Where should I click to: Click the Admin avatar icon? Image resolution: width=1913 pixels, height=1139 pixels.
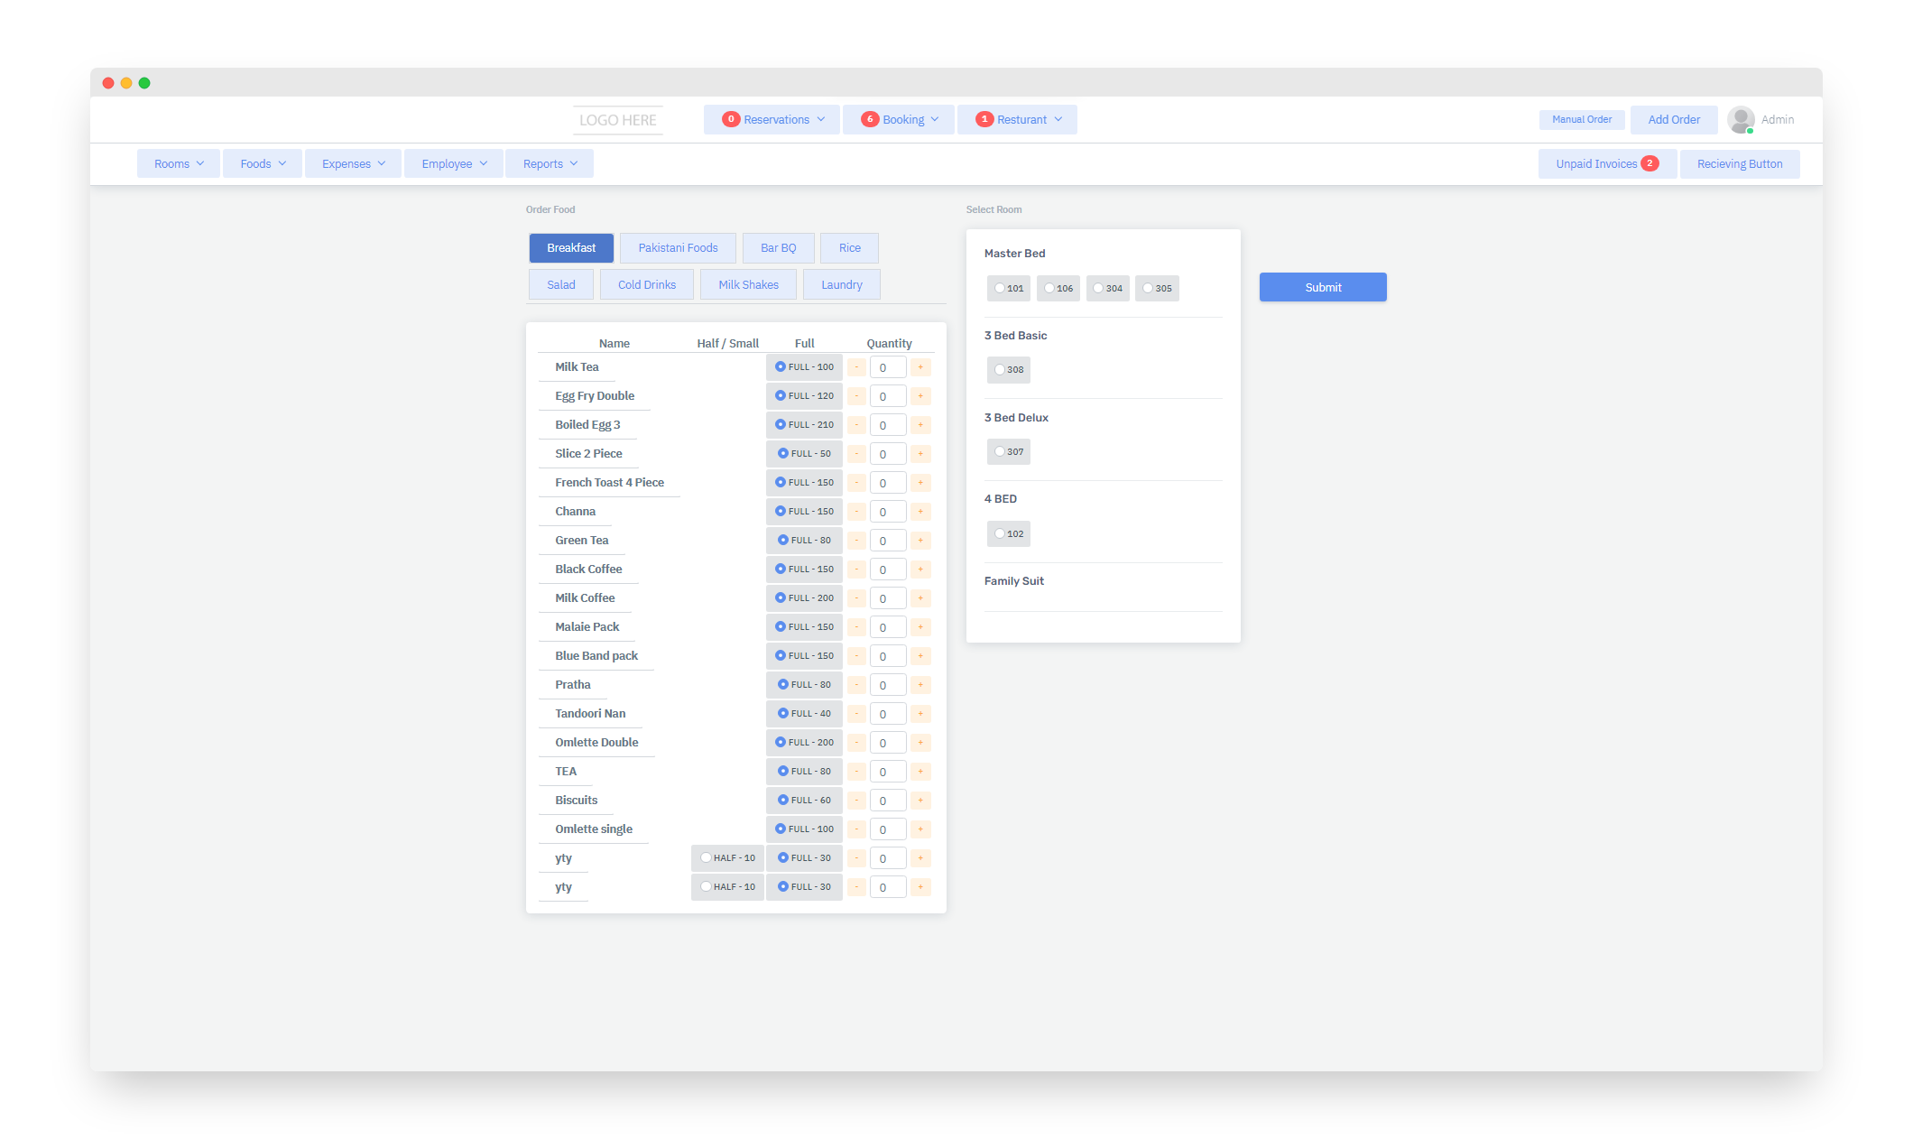(x=1740, y=119)
